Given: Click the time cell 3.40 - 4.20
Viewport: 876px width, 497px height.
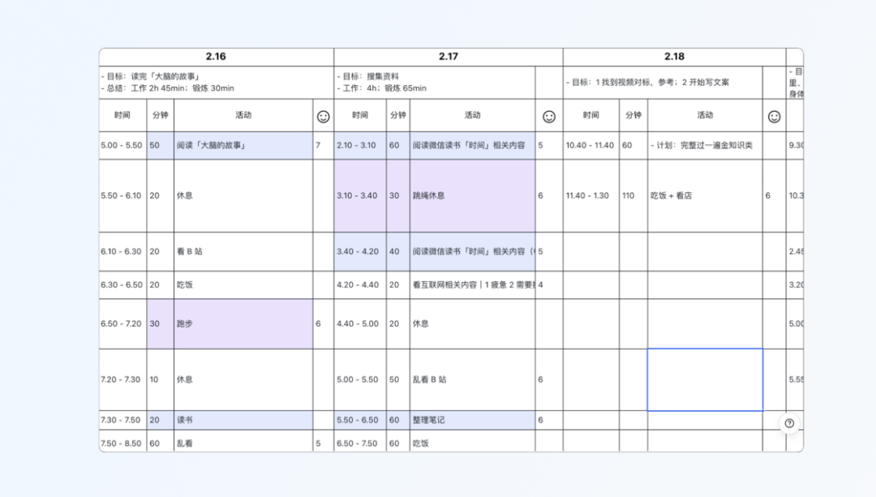Looking at the screenshot, I should coord(360,252).
